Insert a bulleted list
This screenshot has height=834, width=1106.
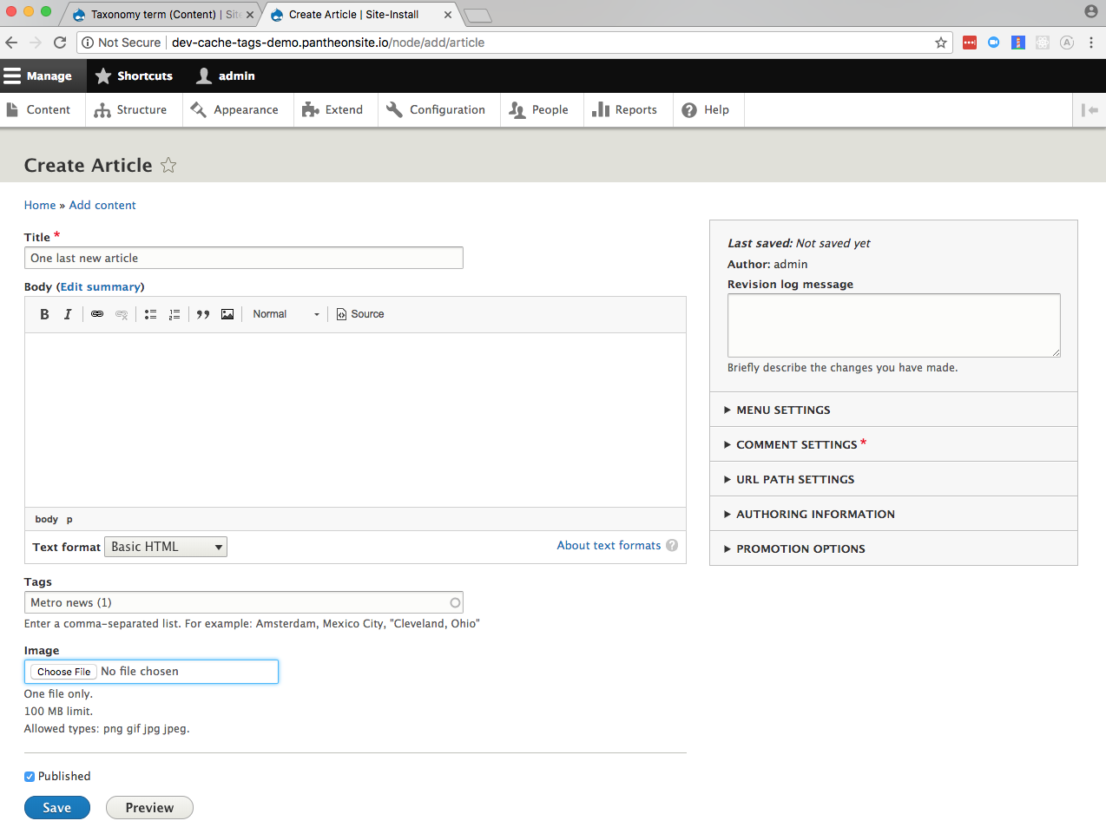tap(150, 314)
